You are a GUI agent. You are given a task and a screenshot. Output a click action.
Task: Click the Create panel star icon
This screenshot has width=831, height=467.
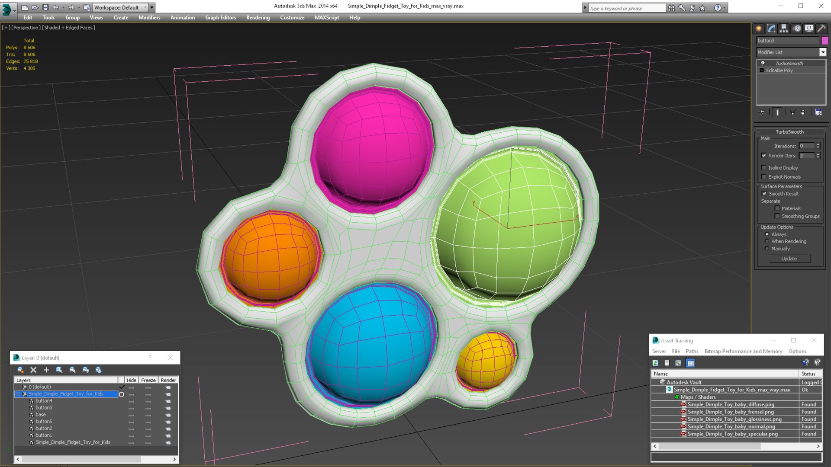click(x=759, y=29)
